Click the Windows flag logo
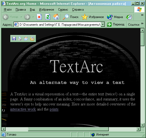Viewport: 146px width, 138px height. click(x=139, y=10)
